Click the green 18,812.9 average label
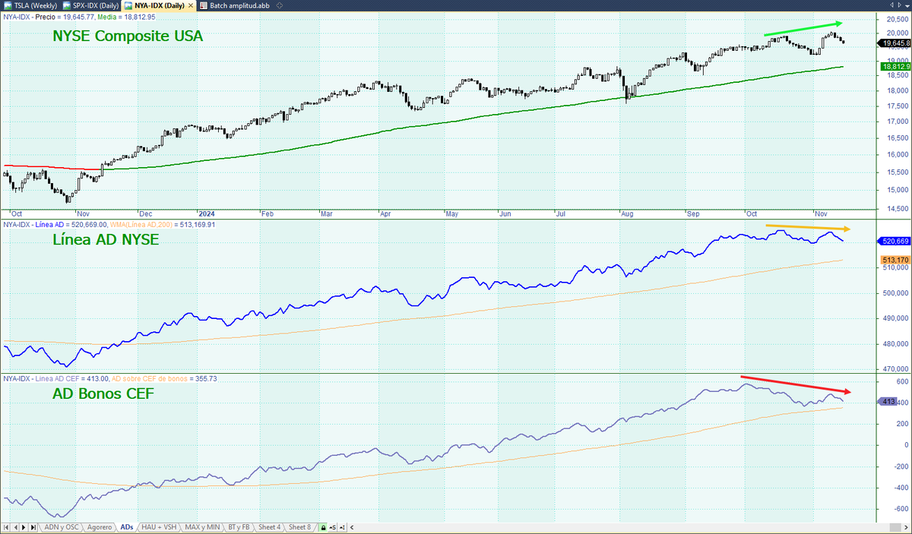 896,67
